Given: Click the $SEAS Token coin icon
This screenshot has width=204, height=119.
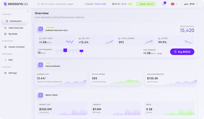Looking at the screenshot, I should [40, 95].
